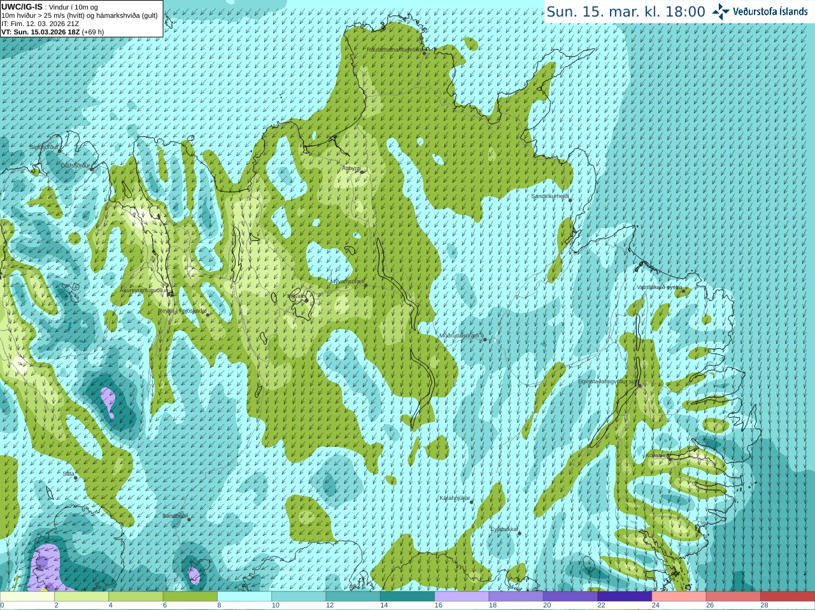Click the 6–8 m/s olive legend swatch
Viewport: 815px width, 610px height.
pyautogui.click(x=190, y=597)
